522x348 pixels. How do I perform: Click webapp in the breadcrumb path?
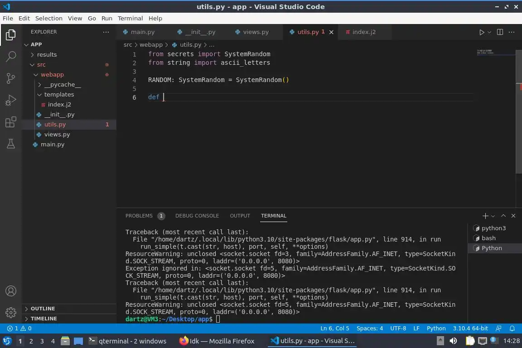(x=151, y=44)
